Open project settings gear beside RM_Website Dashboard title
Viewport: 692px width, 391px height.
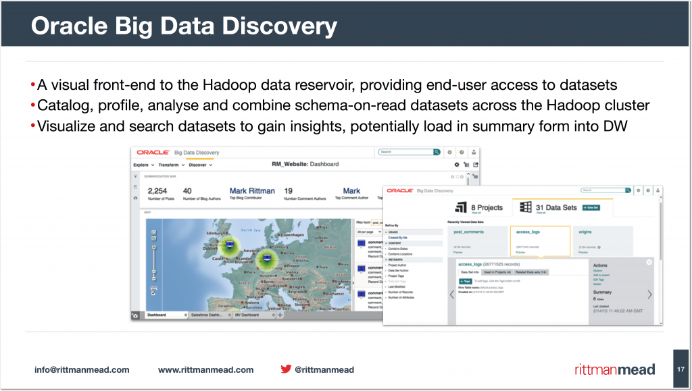pos(457,164)
